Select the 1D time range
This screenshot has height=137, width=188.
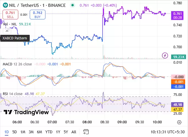point(6,132)
